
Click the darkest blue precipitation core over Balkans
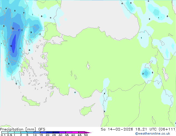[x=14, y=43]
